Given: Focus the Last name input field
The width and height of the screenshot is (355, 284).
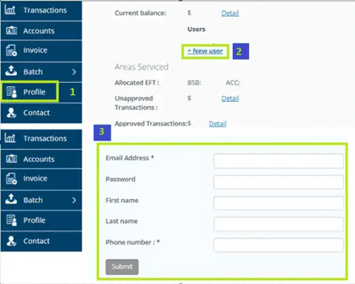Looking at the screenshot, I should coord(278,224).
